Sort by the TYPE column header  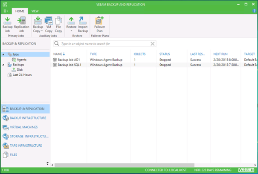click(93, 54)
